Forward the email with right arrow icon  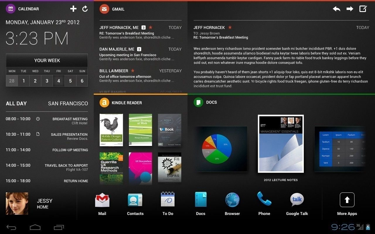point(350,9)
